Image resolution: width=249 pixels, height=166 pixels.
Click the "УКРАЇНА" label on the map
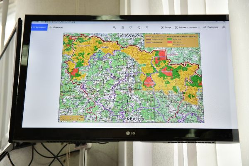pos(134,119)
